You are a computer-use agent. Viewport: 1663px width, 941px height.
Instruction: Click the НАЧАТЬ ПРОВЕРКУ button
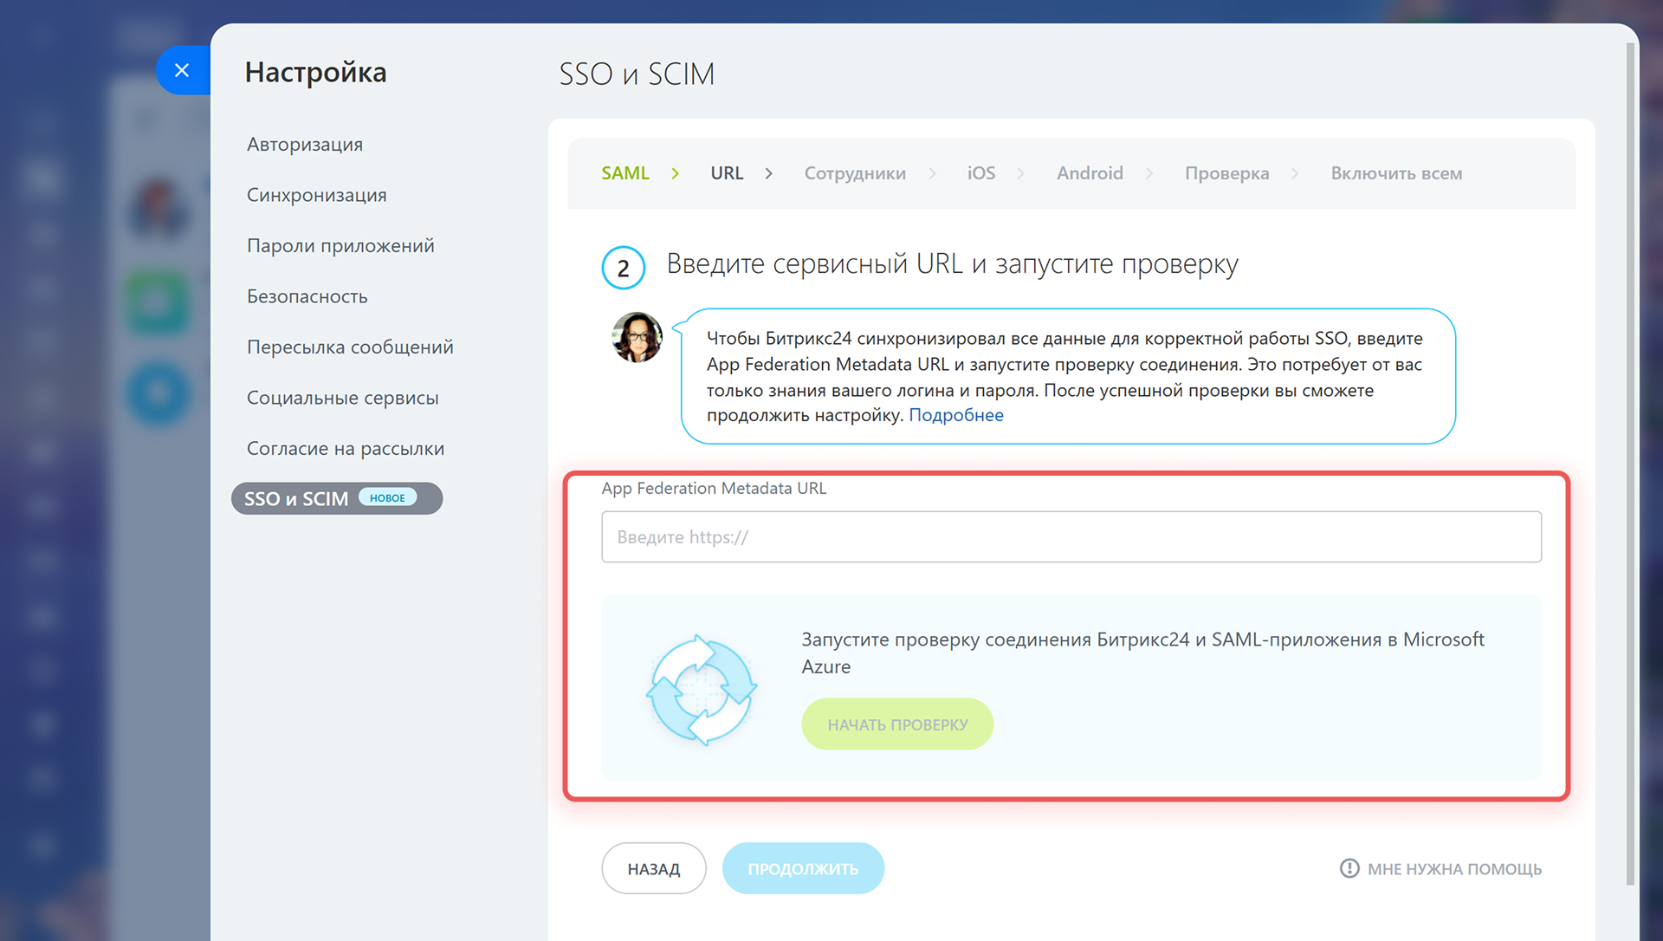pos(897,724)
